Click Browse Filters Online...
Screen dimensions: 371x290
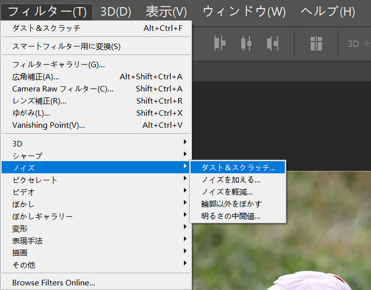pos(96,282)
